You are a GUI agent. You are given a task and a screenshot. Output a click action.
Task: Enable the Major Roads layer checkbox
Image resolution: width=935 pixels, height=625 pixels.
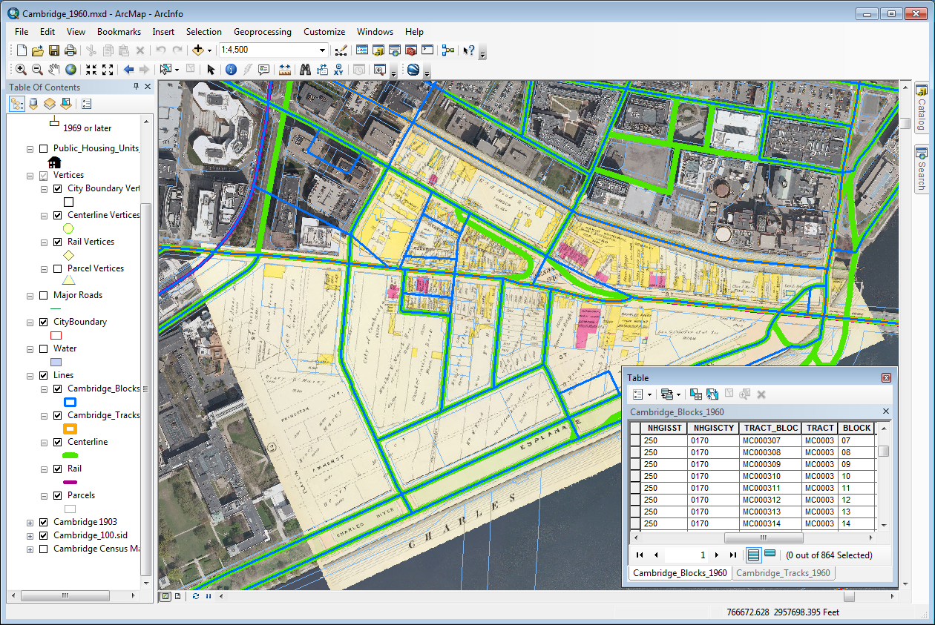43,295
